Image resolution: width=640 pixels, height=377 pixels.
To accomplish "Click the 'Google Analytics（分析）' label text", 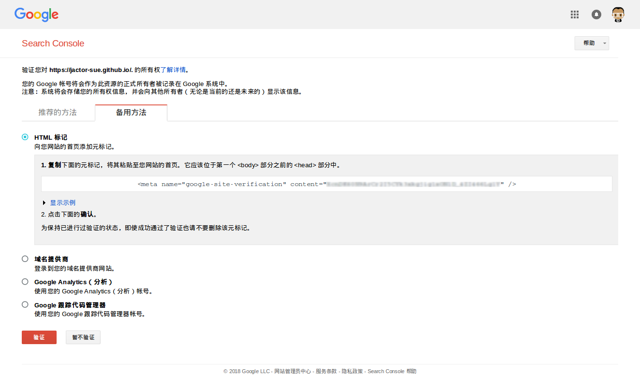I will (x=74, y=282).
